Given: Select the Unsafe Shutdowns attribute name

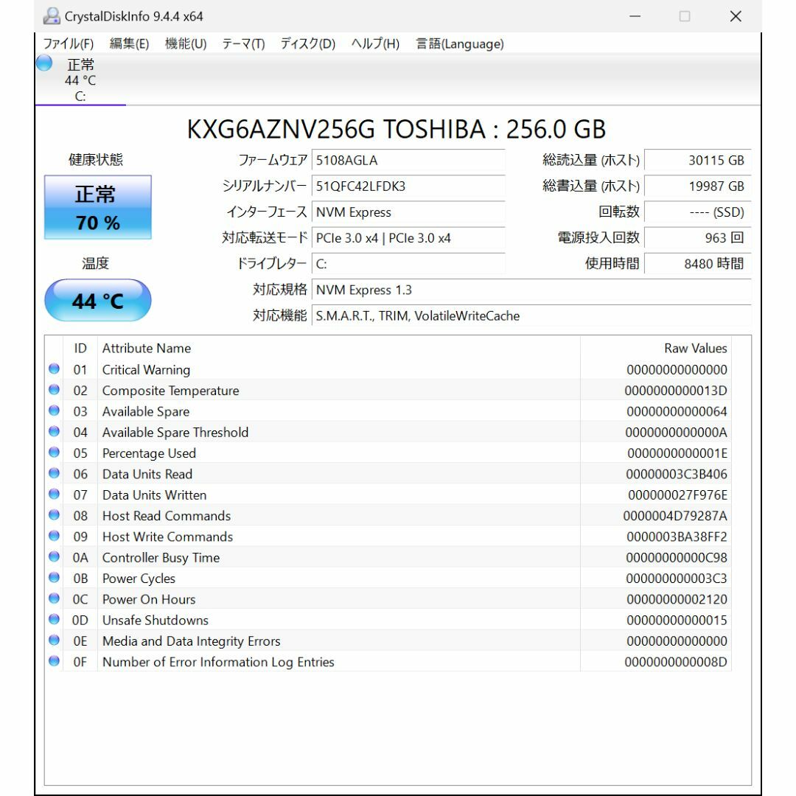Looking at the screenshot, I should (156, 620).
